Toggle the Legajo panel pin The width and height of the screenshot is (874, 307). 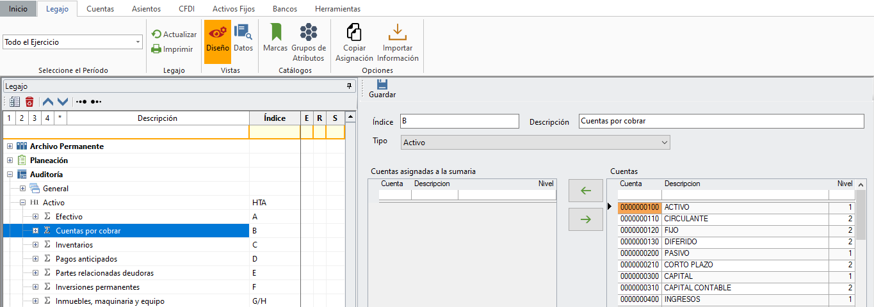[349, 86]
